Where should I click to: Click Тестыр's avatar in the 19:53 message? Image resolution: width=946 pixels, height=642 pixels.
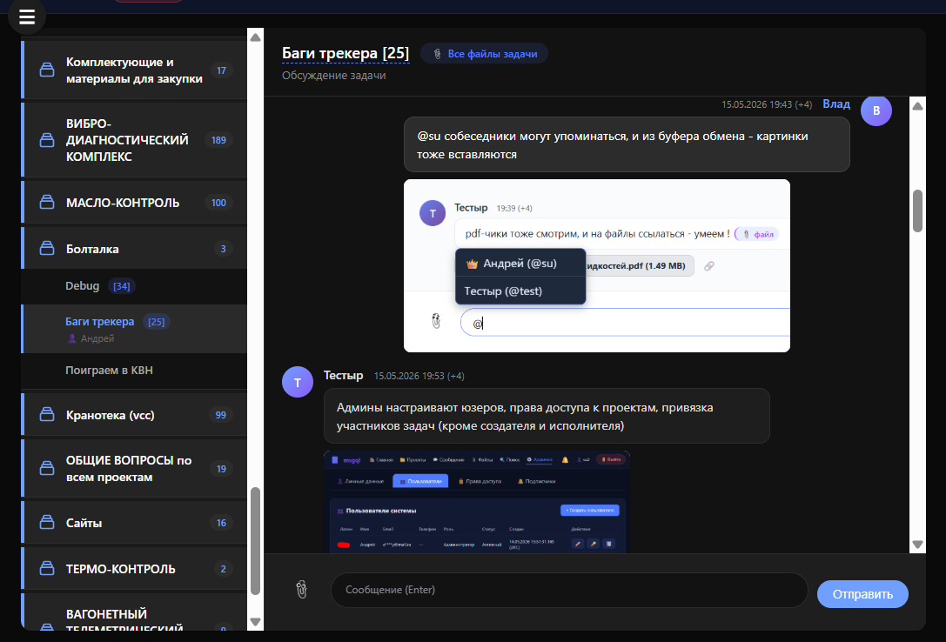(x=298, y=382)
